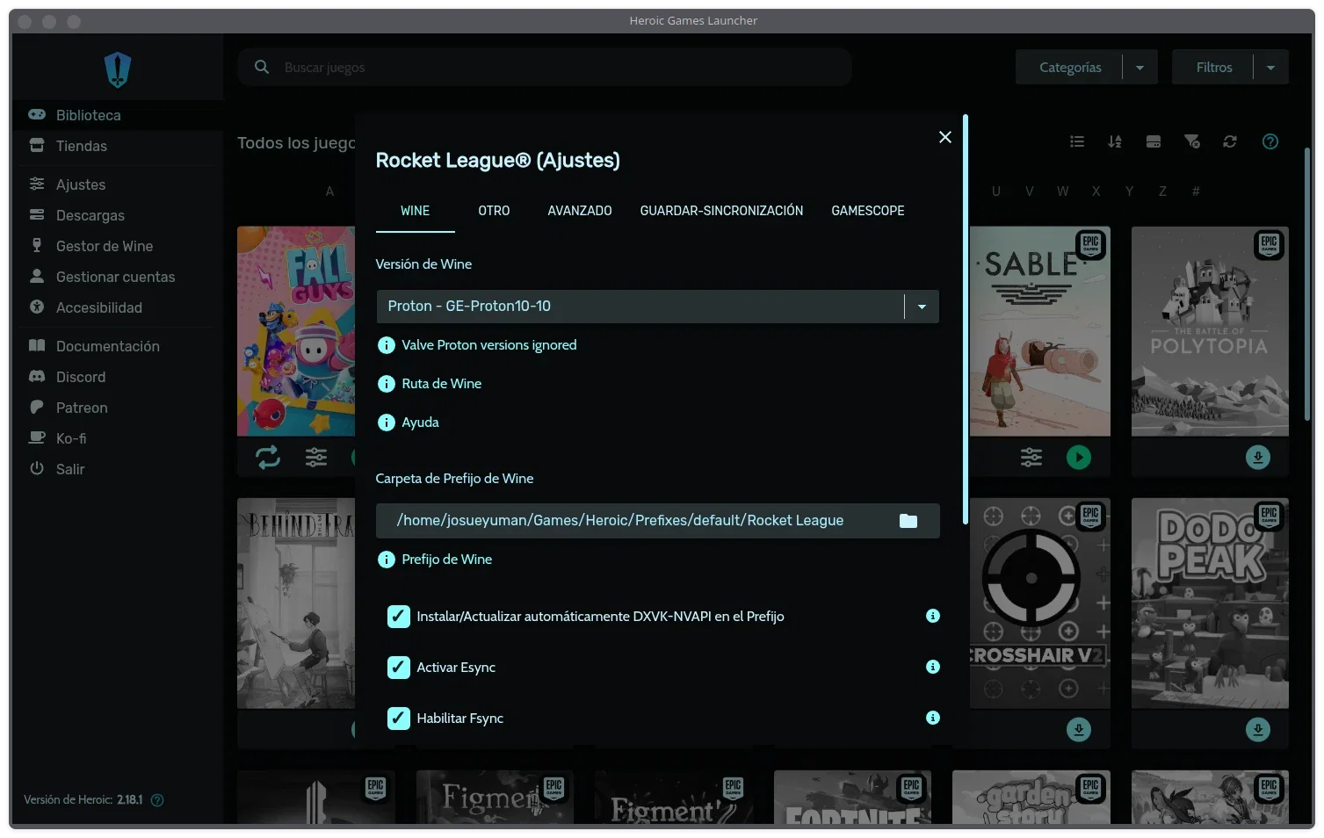Download The Battle of Polytopia

[x=1258, y=457]
